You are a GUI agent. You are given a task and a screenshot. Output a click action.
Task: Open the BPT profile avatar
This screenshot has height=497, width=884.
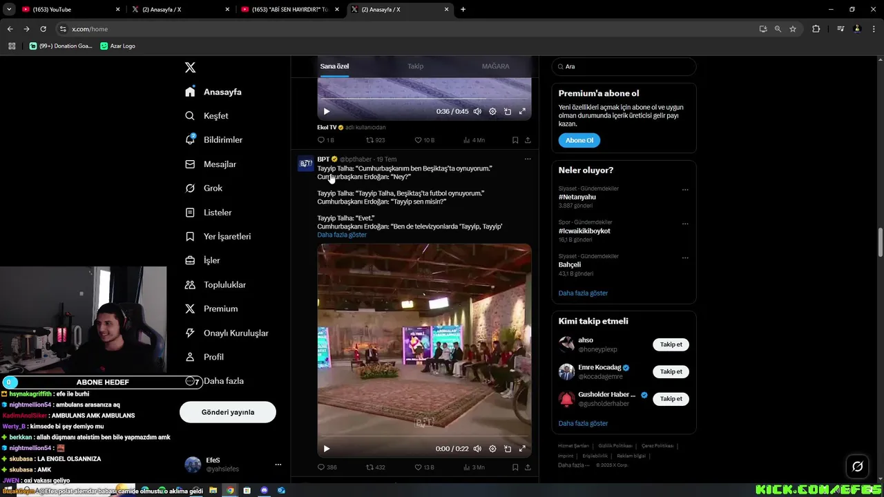point(306,164)
